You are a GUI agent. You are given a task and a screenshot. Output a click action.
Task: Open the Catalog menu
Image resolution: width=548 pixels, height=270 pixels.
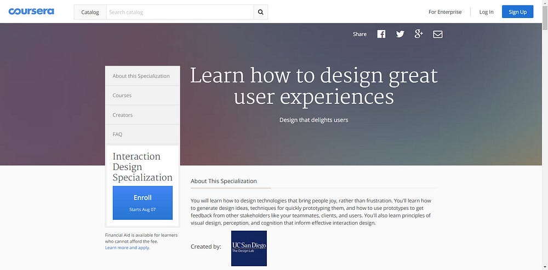tap(90, 12)
